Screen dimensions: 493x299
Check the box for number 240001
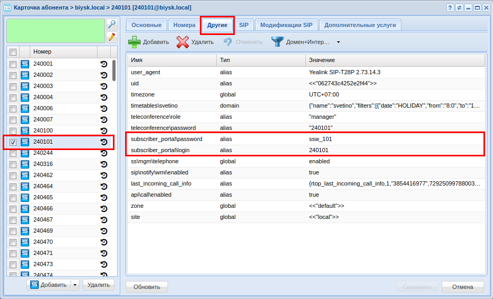tap(13, 64)
